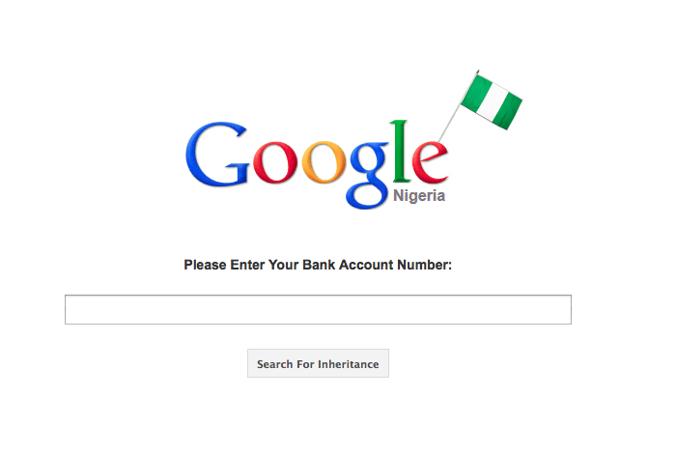Click the green letter l in logo
The width and height of the screenshot is (677, 454).
click(x=401, y=152)
